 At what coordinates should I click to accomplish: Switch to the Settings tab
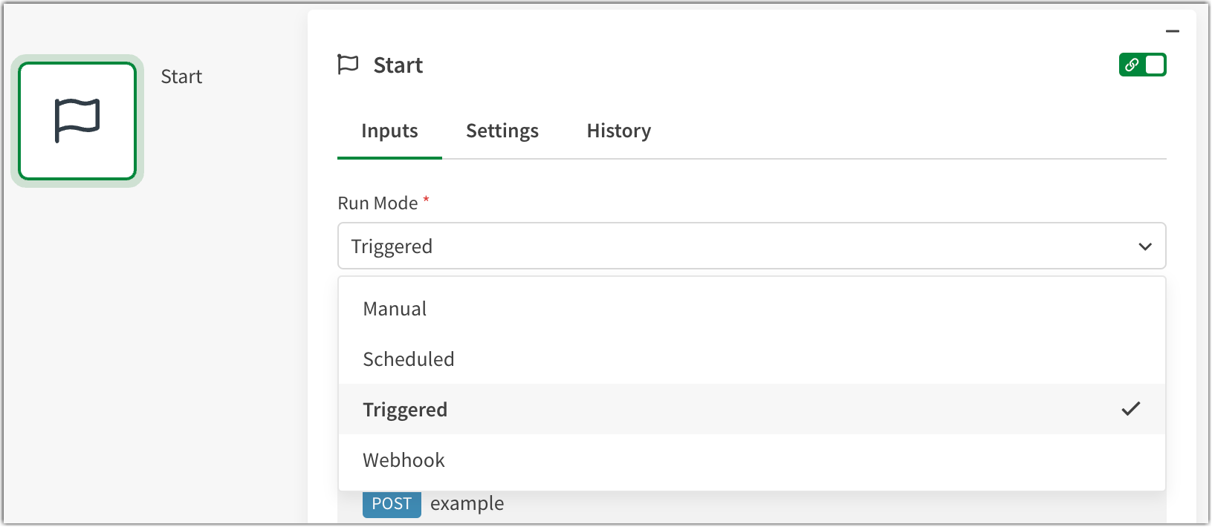[x=502, y=131]
